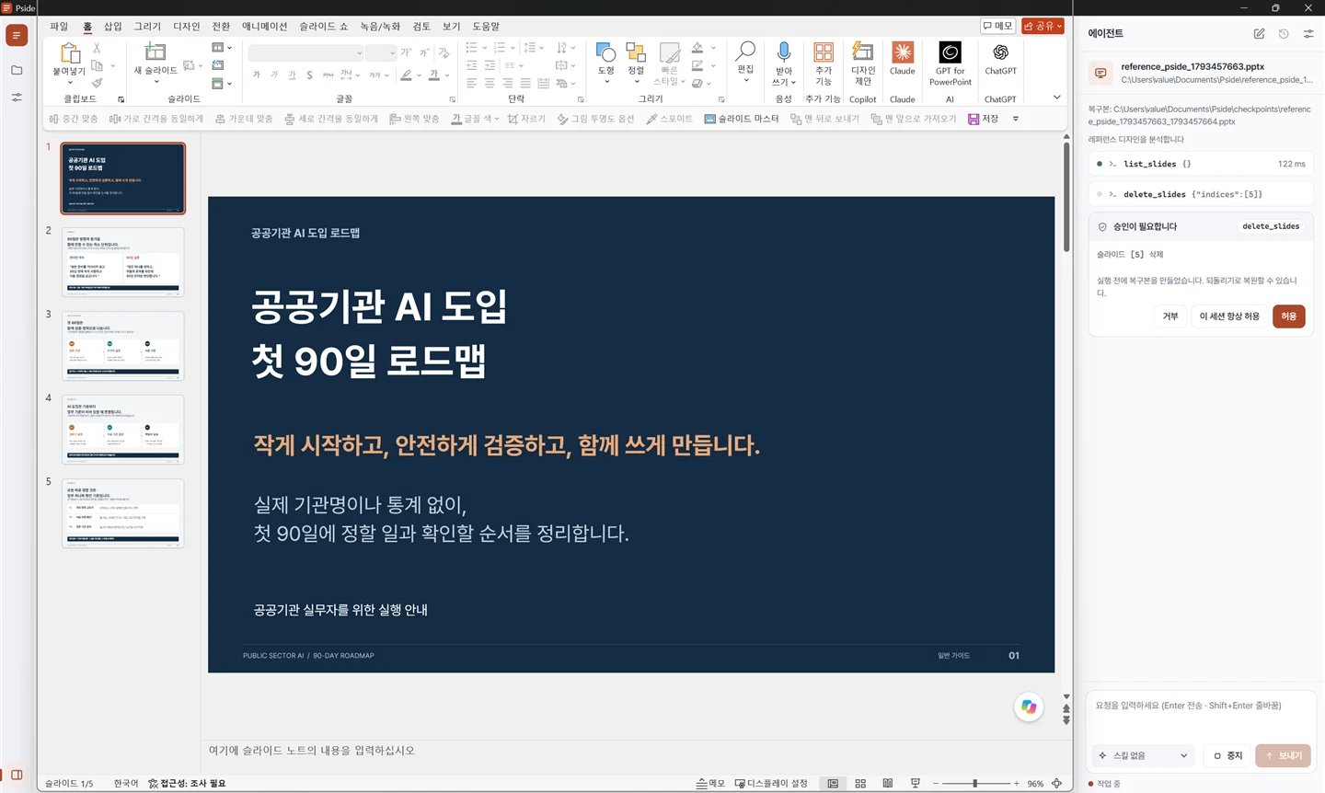This screenshot has height=793, width=1325.
Task: Toggle the 메모 notes pane in status bar
Action: (x=710, y=783)
